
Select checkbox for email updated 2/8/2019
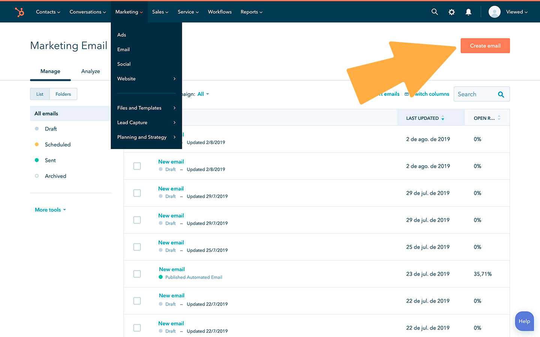(137, 166)
